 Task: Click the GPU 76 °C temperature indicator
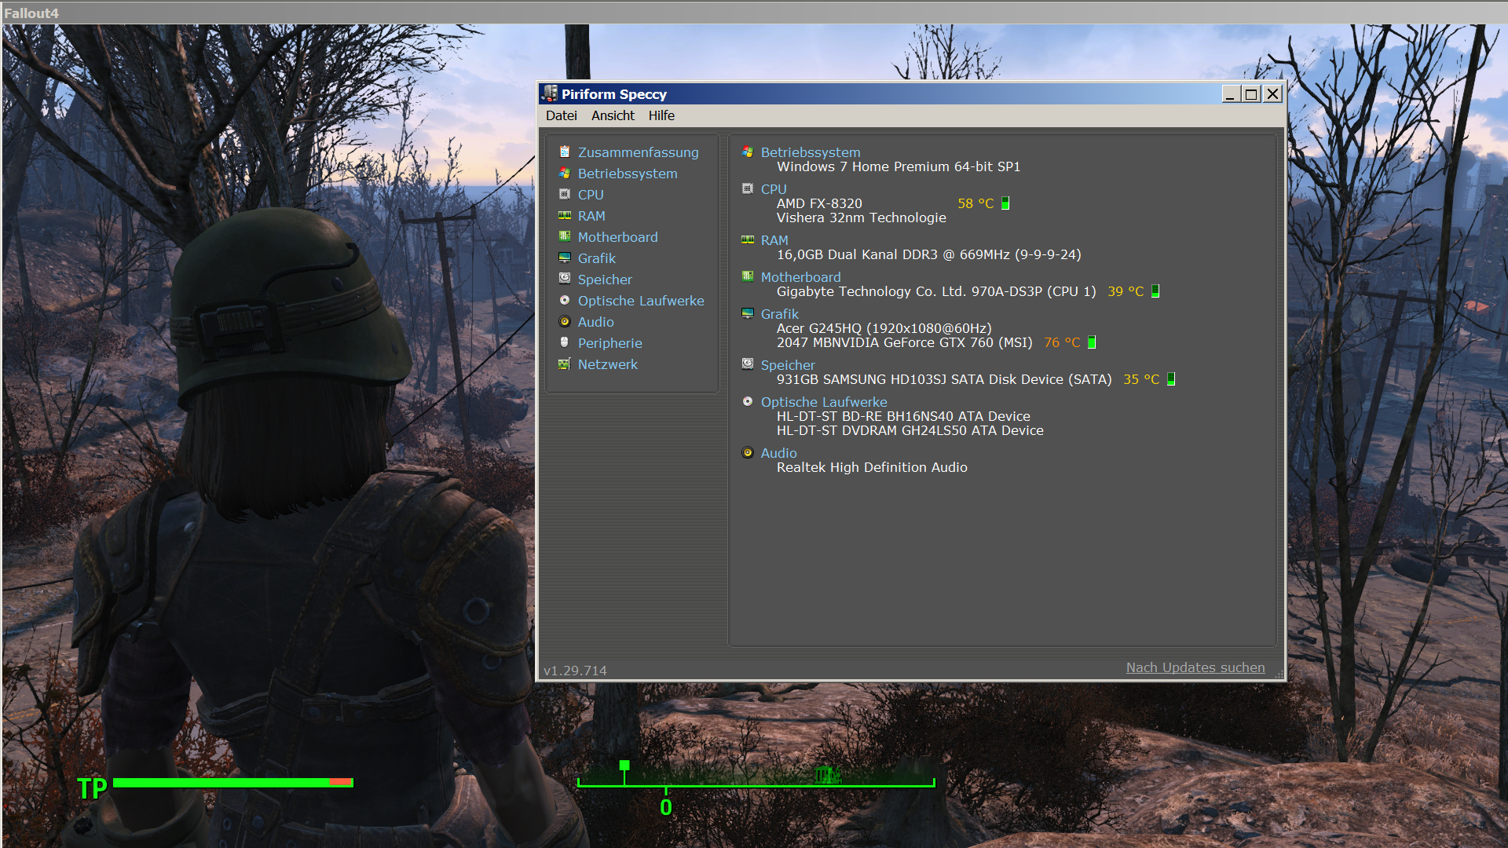pyautogui.click(x=1062, y=342)
